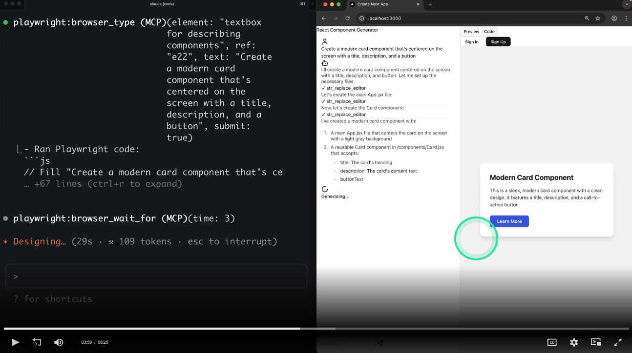Open video player settings gear
Screen dimensions: 632x353
[x=574, y=342]
